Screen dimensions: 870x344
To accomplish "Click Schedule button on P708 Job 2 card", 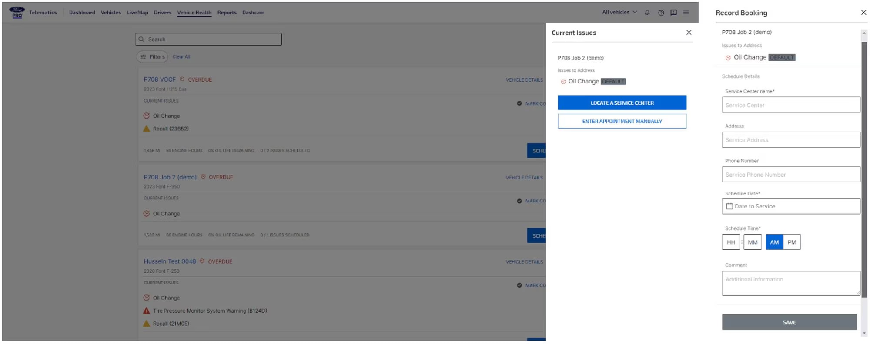I will [x=536, y=235].
